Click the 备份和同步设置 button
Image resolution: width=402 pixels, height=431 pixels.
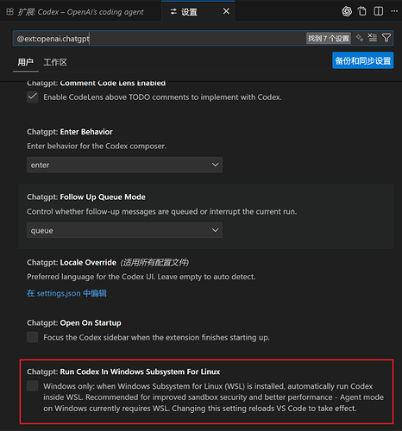coord(363,60)
